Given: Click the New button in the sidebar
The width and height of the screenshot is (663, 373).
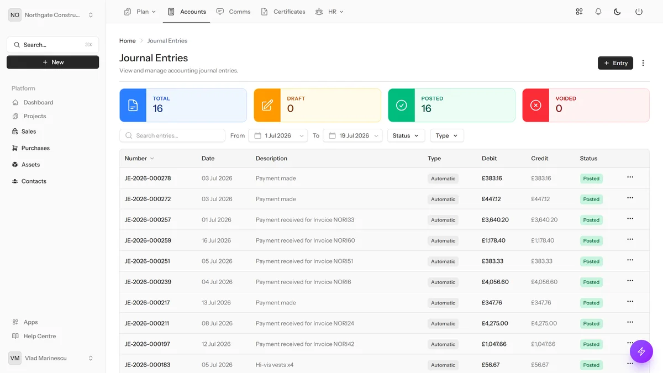Looking at the screenshot, I should [53, 62].
